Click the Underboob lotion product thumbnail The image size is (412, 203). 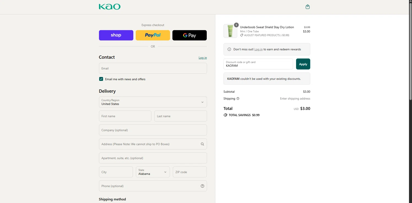230,31
